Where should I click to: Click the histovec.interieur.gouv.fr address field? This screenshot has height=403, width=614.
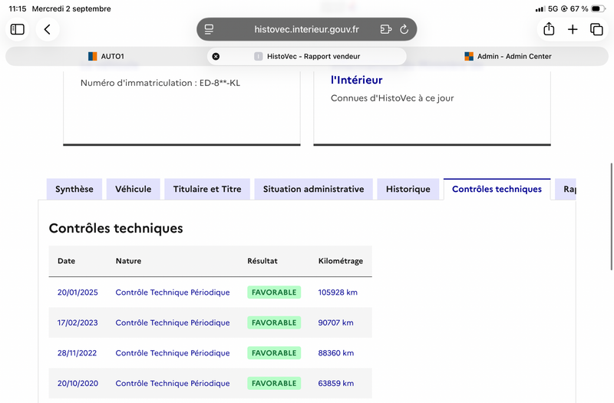[306, 29]
